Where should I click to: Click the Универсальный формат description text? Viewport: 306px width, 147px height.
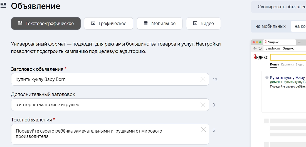[x=116, y=48]
